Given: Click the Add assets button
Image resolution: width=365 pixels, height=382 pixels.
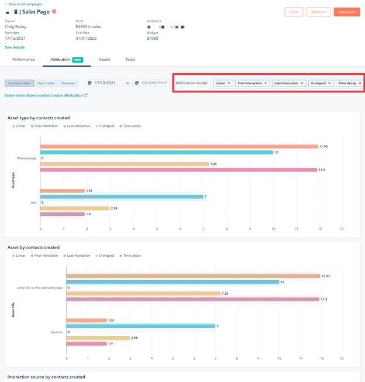Looking at the screenshot, I should point(346,12).
